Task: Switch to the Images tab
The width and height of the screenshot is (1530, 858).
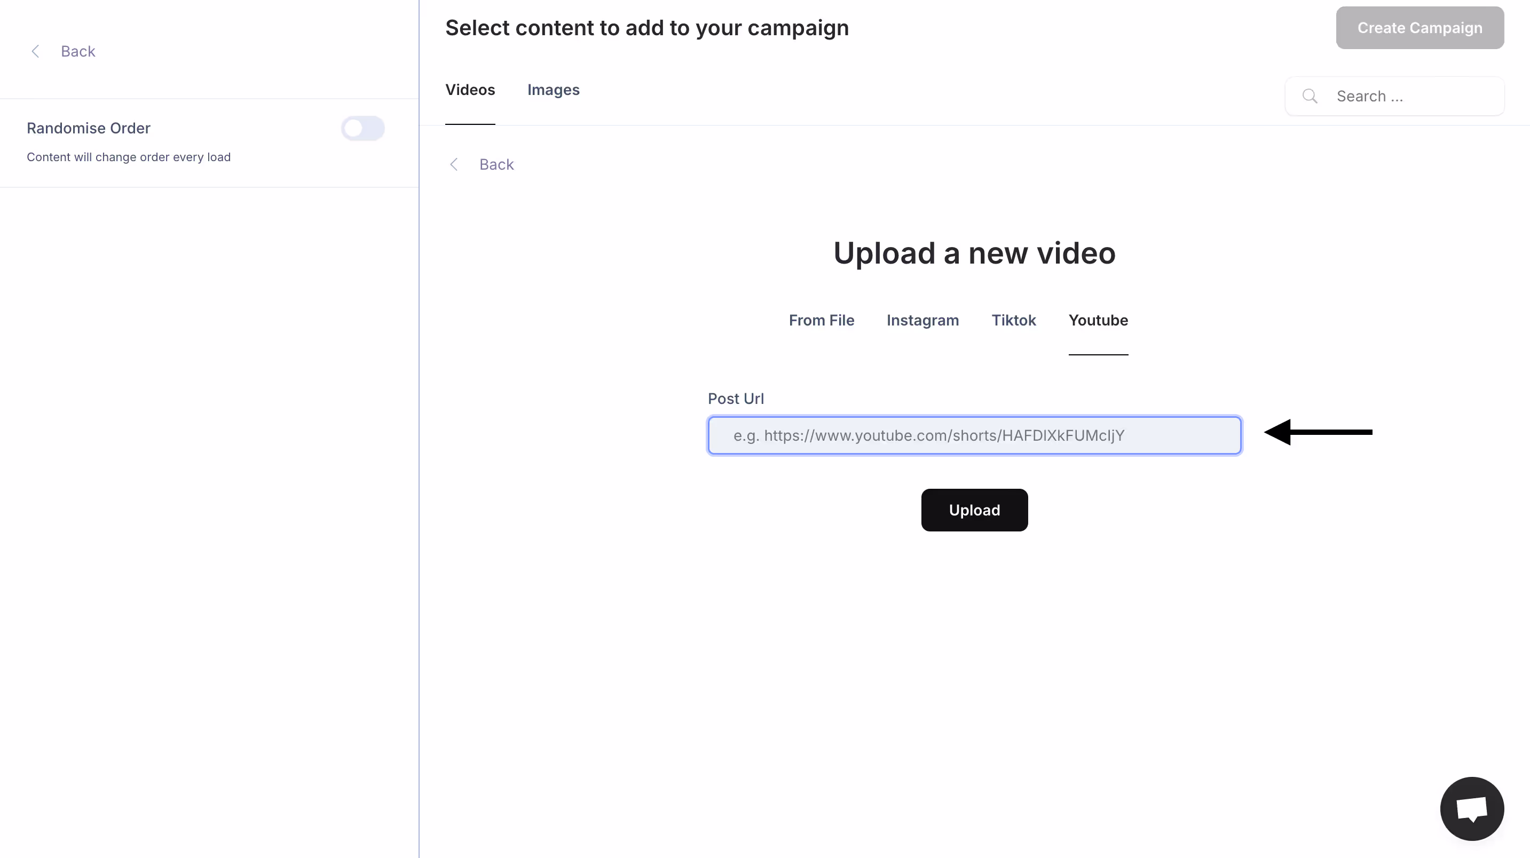Action: click(553, 90)
